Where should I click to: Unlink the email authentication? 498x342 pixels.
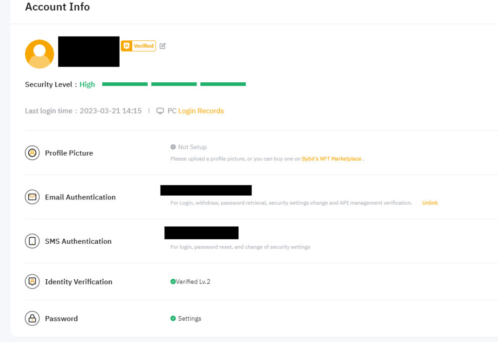430,203
